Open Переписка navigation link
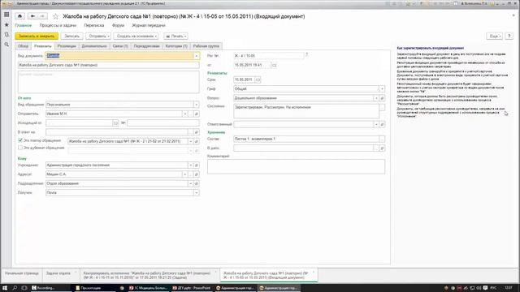 click(x=94, y=25)
